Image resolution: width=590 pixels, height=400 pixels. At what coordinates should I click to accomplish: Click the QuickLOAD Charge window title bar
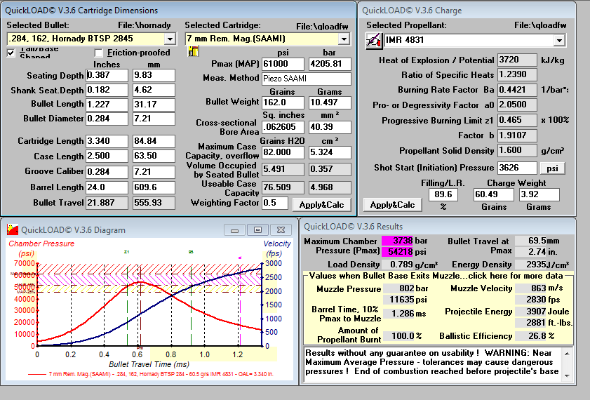pyautogui.click(x=467, y=10)
